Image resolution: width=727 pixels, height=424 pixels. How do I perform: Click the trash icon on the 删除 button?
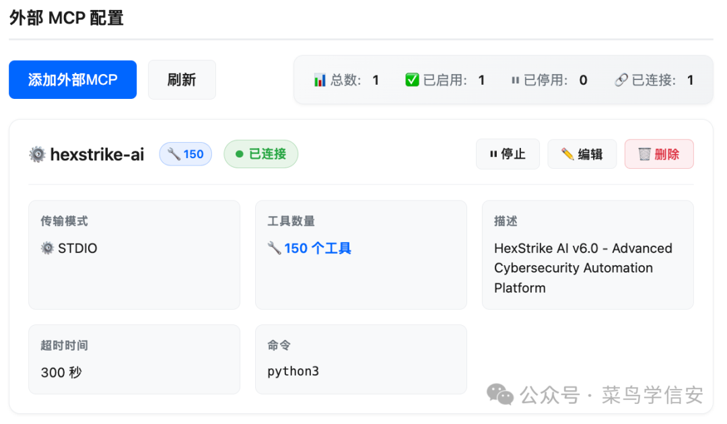pyautogui.click(x=641, y=154)
